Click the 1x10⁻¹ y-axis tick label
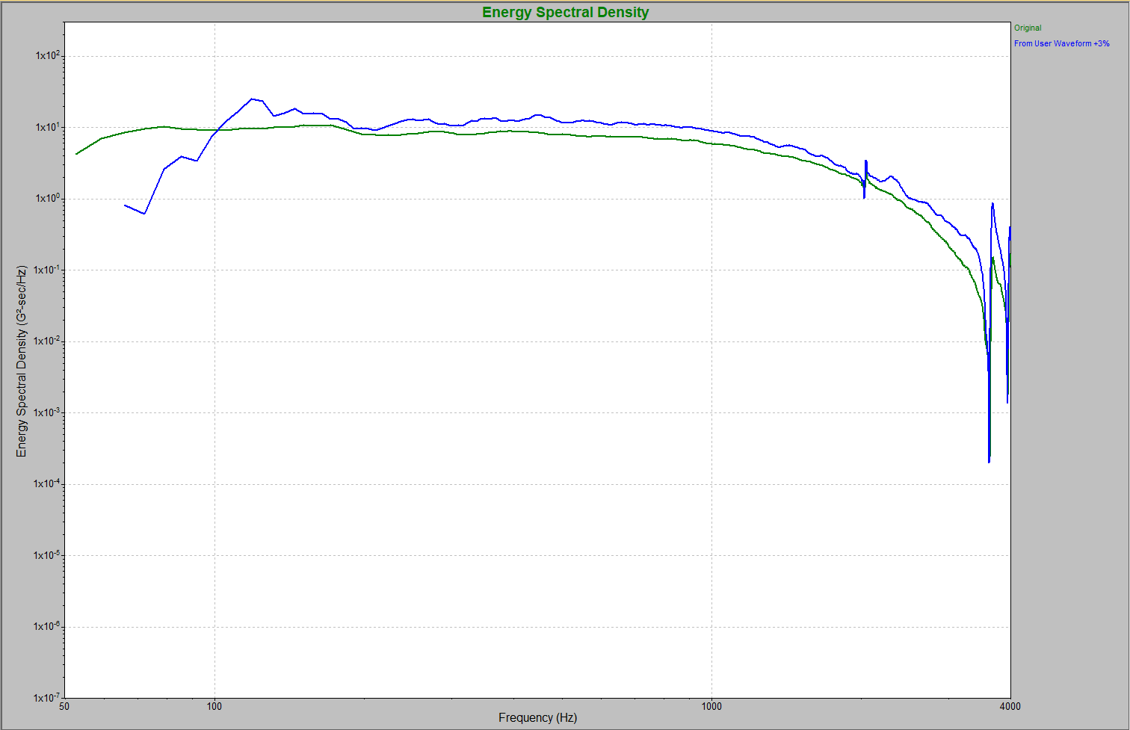The image size is (1130, 730). click(48, 270)
